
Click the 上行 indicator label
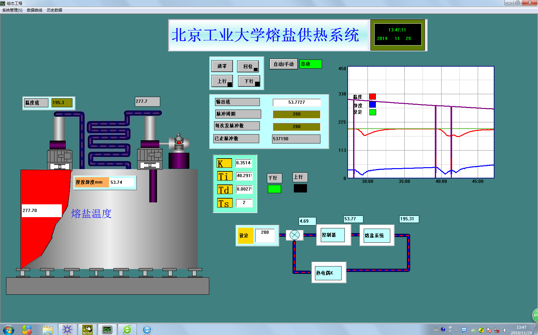[x=300, y=177]
